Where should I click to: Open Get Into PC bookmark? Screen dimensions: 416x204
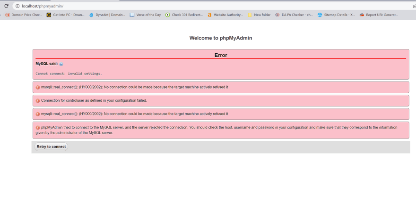[x=66, y=15]
